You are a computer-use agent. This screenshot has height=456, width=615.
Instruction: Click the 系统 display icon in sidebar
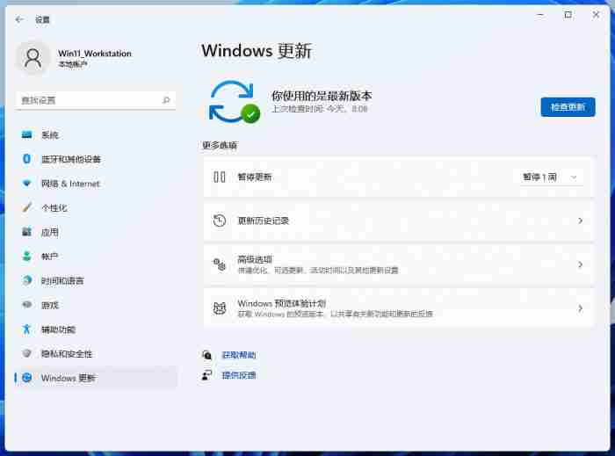pos(26,135)
